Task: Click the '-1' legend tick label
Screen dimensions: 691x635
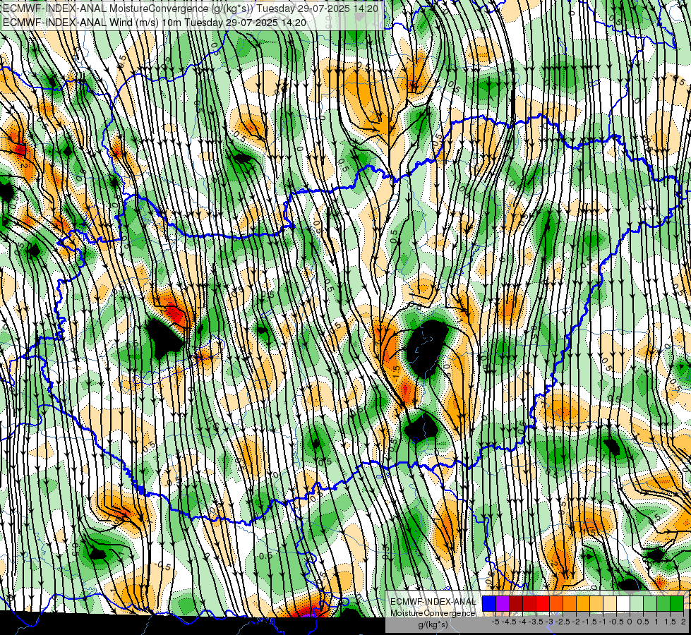Action: 603,622
